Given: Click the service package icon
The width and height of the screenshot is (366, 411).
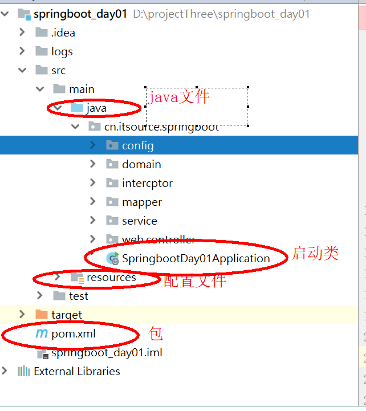Looking at the screenshot, I should click(x=112, y=221).
